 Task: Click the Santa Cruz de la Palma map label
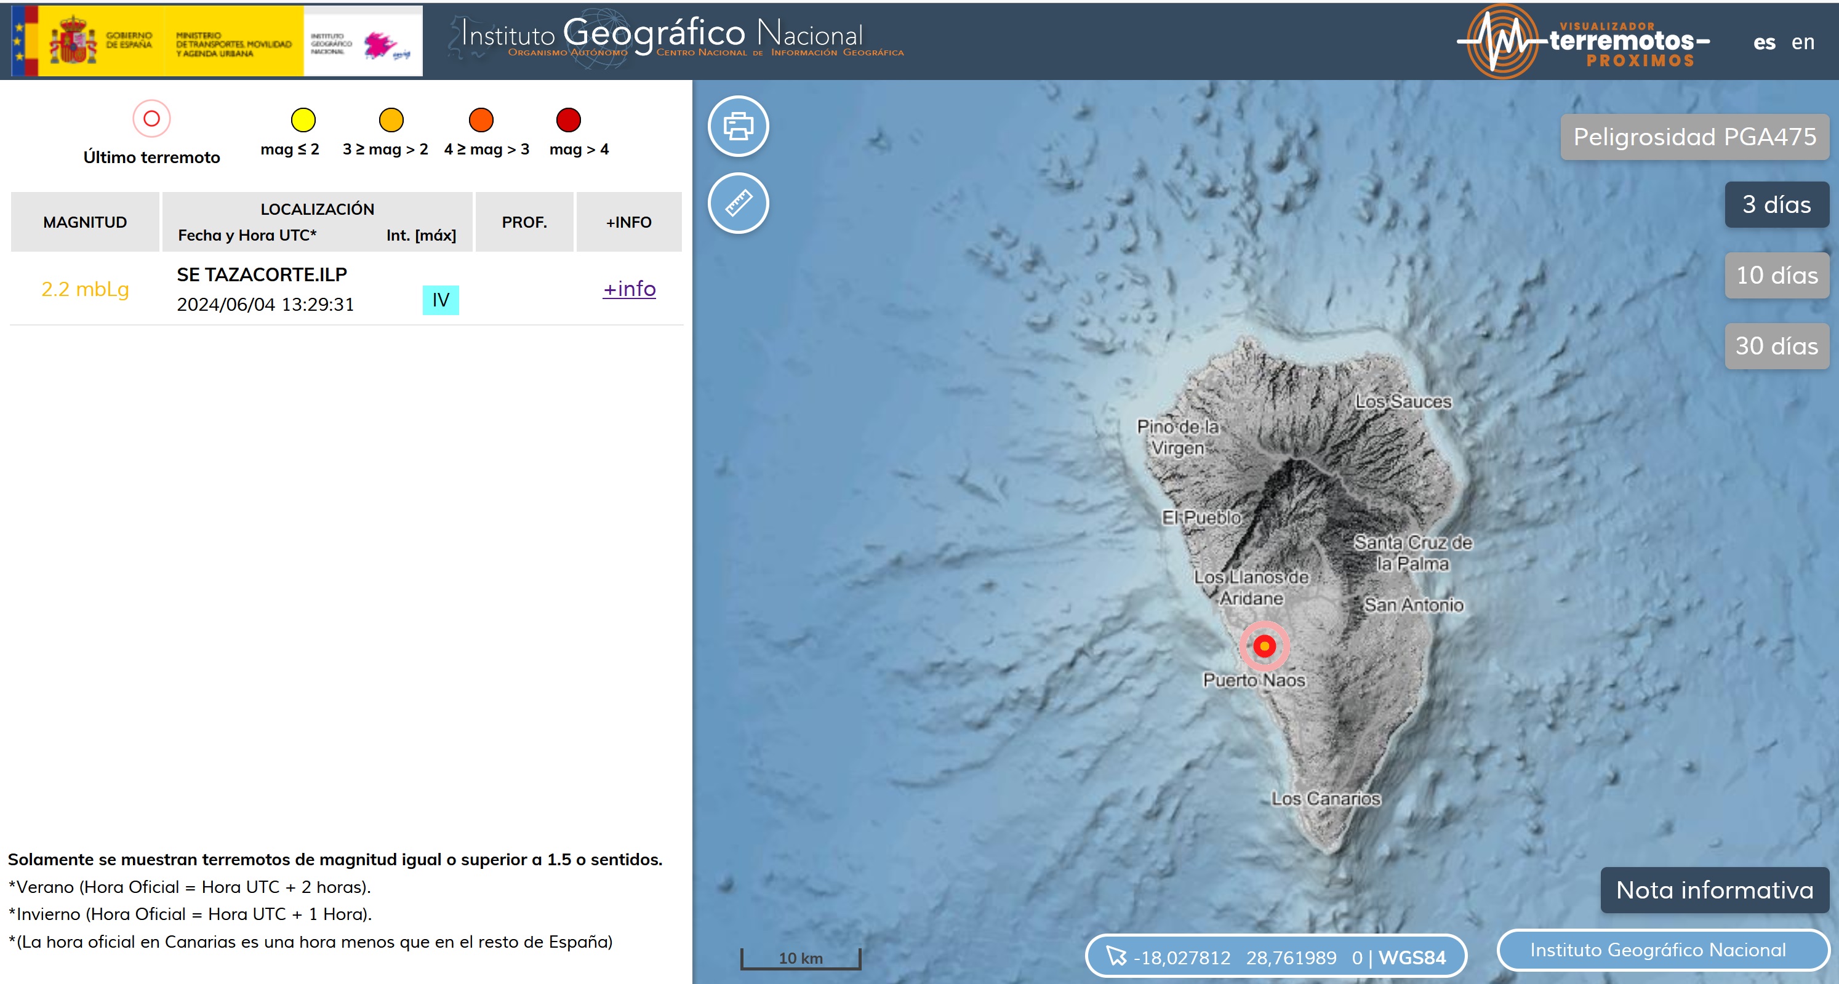(x=1413, y=553)
